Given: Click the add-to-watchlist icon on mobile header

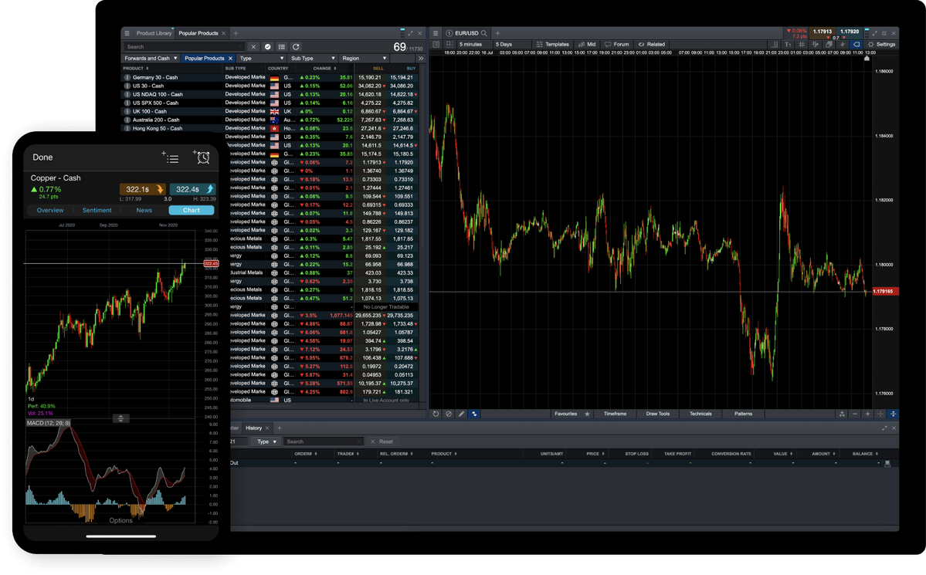Looking at the screenshot, I should pos(170,157).
